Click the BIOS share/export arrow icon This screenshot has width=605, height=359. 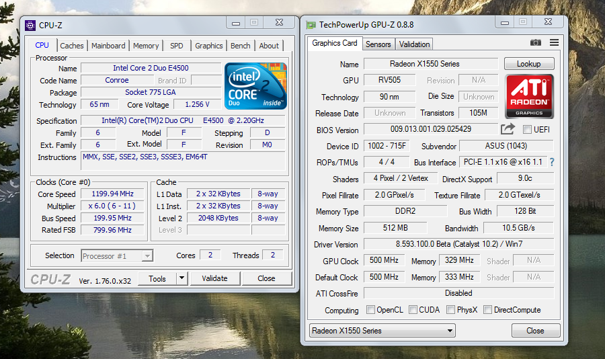click(x=508, y=129)
